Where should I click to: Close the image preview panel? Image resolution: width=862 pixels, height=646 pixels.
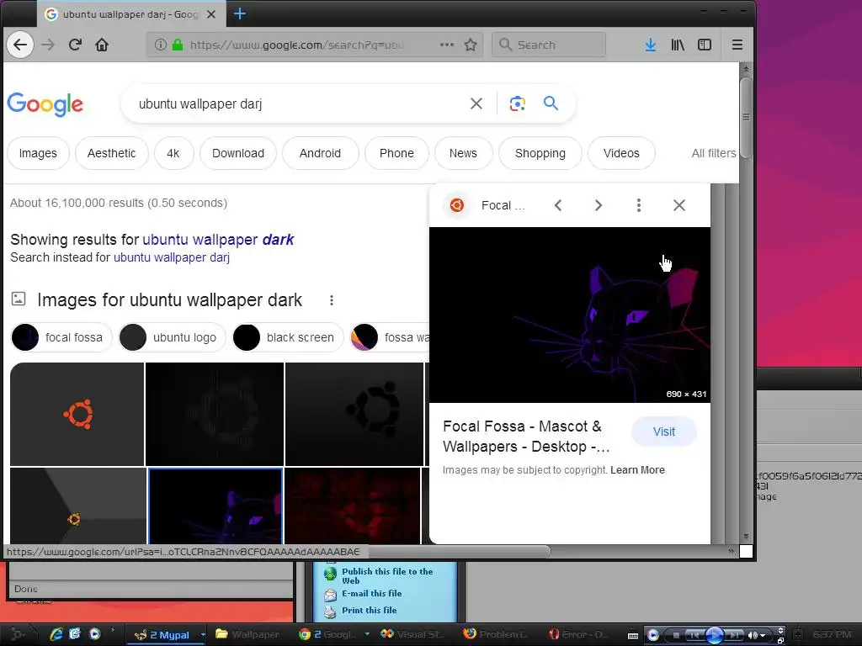(x=679, y=205)
